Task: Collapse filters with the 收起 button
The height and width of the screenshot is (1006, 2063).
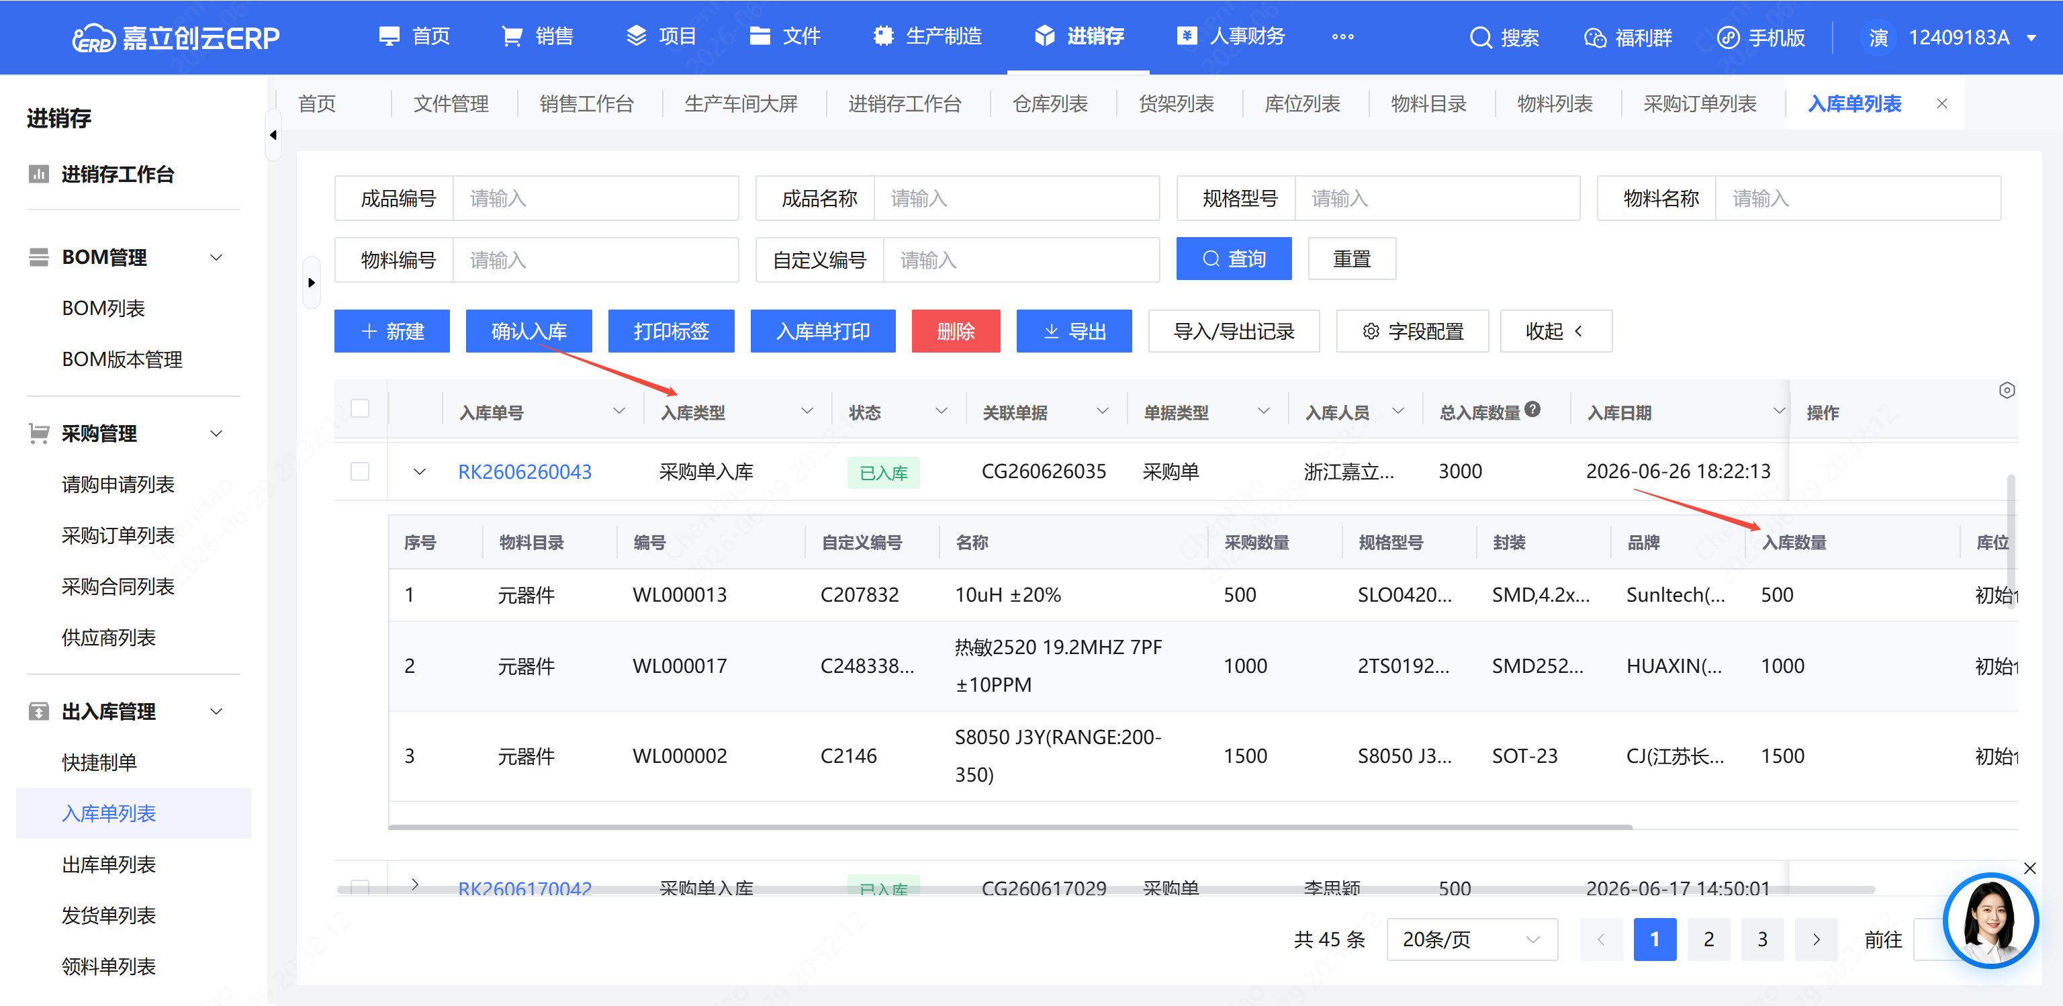Action: [1555, 331]
